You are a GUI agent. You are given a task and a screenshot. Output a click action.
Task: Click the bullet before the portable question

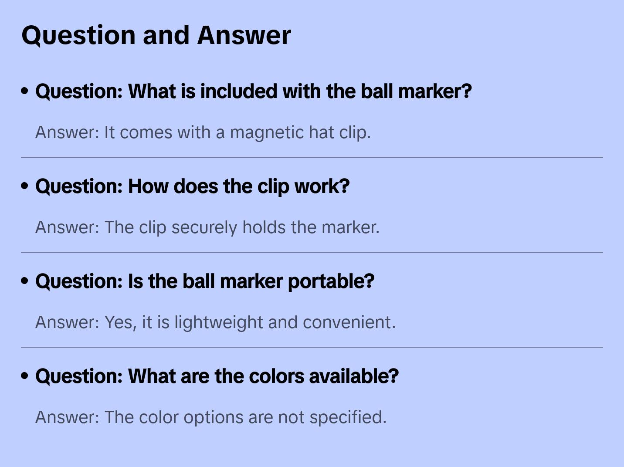tap(25, 281)
